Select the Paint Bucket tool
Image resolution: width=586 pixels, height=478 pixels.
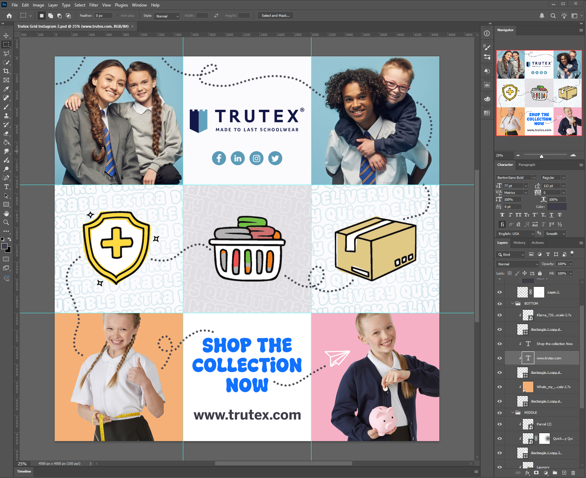pos(6,142)
